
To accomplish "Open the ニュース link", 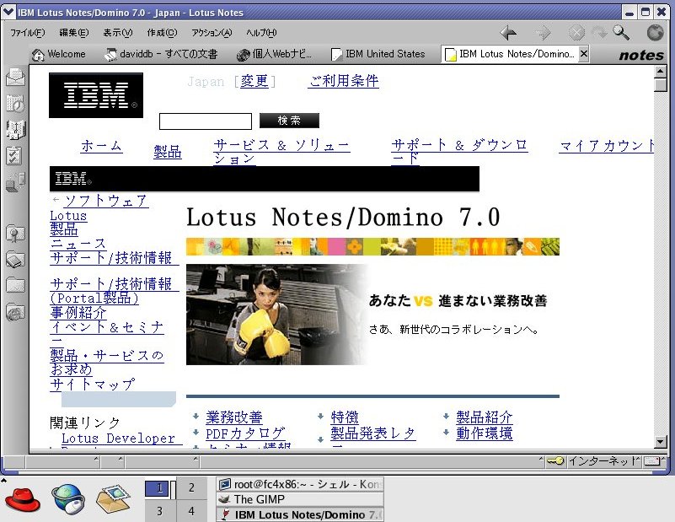I will 78,244.
